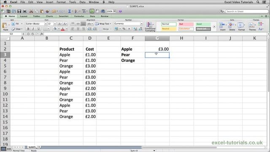Click the Decrease Indent icon
Viewport: 270px width, 152px height.
point(89,29)
